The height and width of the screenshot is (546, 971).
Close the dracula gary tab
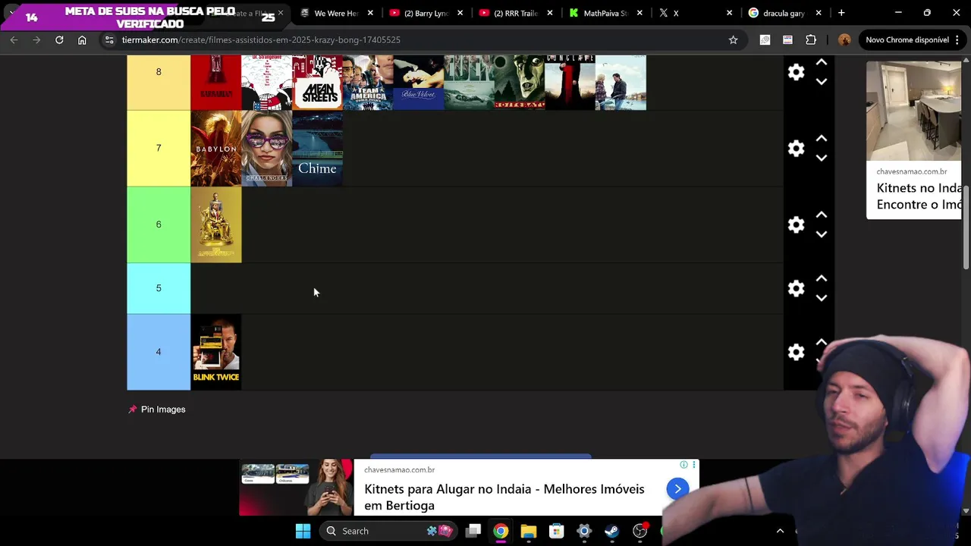[x=819, y=13]
